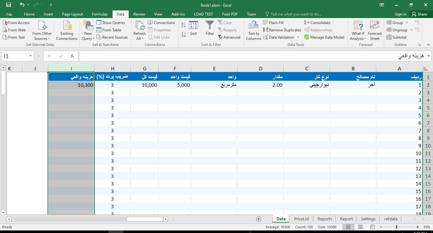Open Data Validation dropdown arrow
433x233 pixels.
pyautogui.click(x=298, y=37)
